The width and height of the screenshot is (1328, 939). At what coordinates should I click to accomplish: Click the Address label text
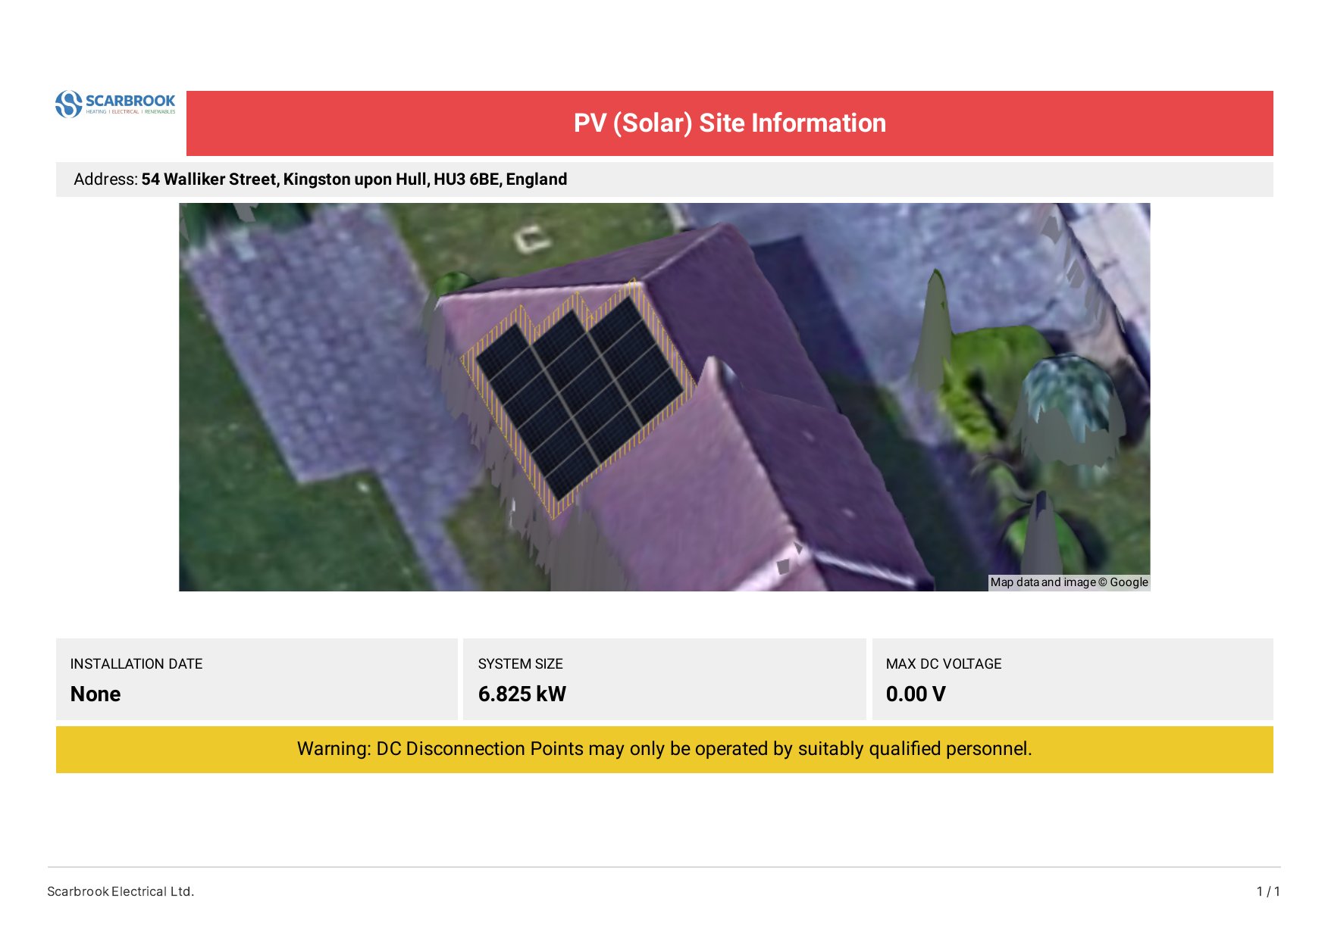pos(105,179)
